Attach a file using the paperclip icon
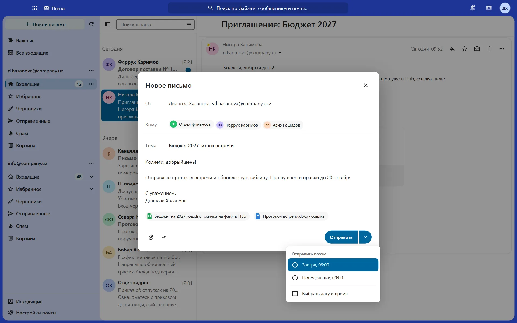The width and height of the screenshot is (517, 323). point(151,237)
